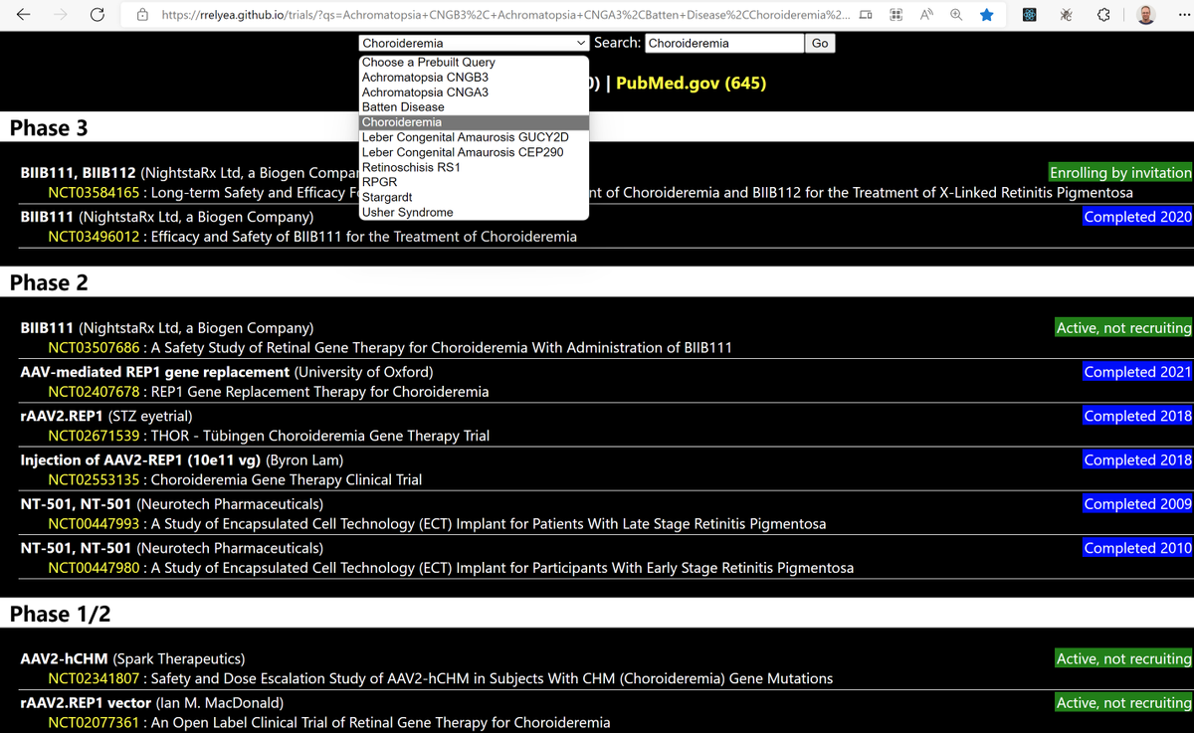Toggle the blue favorites star icon
The width and height of the screenshot is (1194, 733).
click(x=986, y=15)
